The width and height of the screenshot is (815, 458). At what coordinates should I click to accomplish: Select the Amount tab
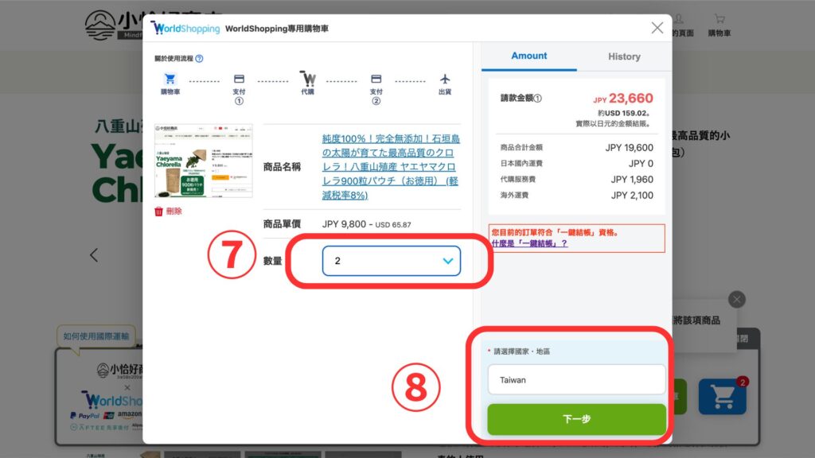point(529,56)
